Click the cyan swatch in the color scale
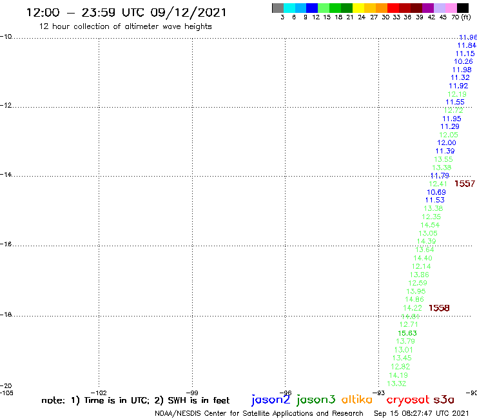Image resolution: width=477 pixels, height=419 pixels. 289,8
